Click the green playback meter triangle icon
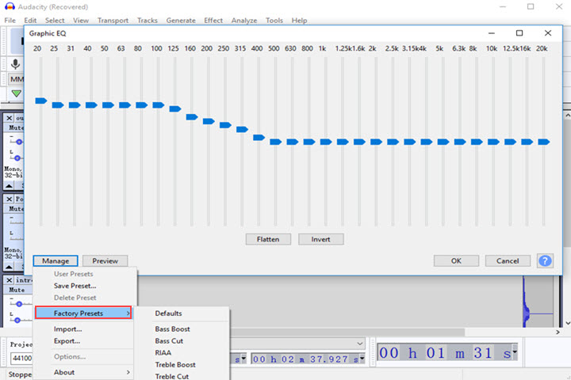Image resolution: width=571 pixels, height=380 pixels. (x=16, y=93)
